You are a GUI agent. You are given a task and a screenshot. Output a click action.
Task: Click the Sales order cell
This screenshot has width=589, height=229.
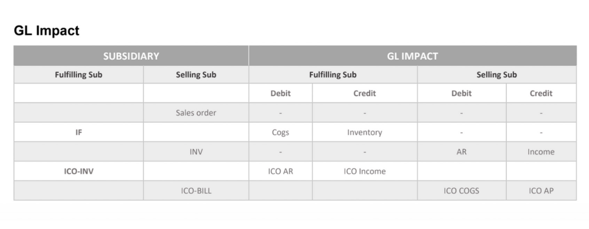coord(196,113)
